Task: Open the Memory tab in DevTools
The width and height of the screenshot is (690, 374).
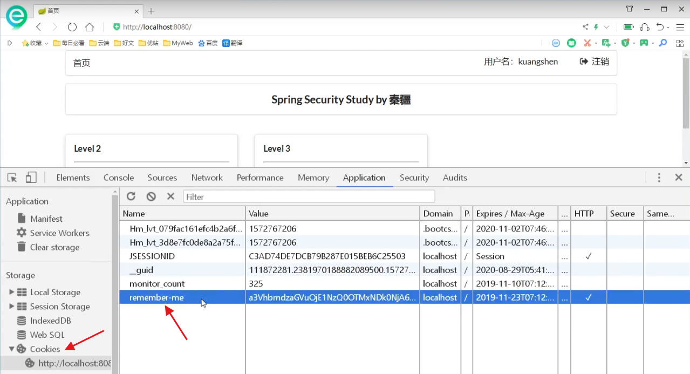Action: 313,178
